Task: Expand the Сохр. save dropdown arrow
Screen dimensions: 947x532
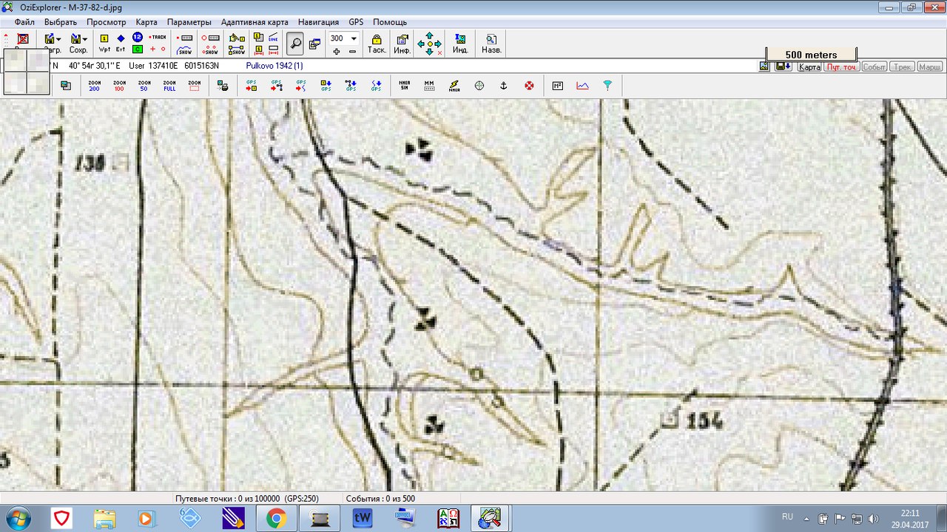Action: click(x=84, y=38)
